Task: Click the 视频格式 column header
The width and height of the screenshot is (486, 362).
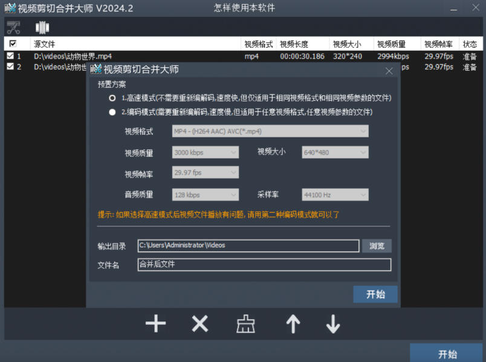Action: [x=259, y=44]
